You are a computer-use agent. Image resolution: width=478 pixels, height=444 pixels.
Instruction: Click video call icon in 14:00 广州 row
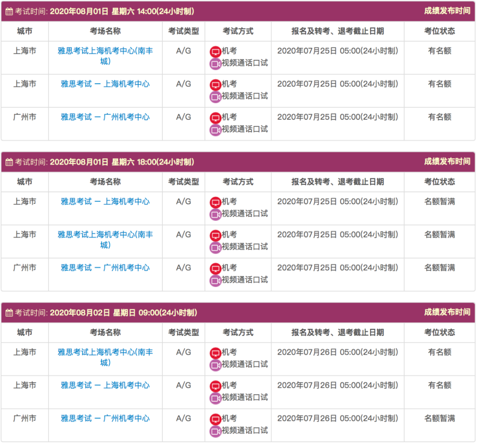pyautogui.click(x=216, y=130)
